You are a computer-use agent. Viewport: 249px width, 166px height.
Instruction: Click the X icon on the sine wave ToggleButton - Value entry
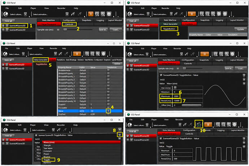coord(244,75)
